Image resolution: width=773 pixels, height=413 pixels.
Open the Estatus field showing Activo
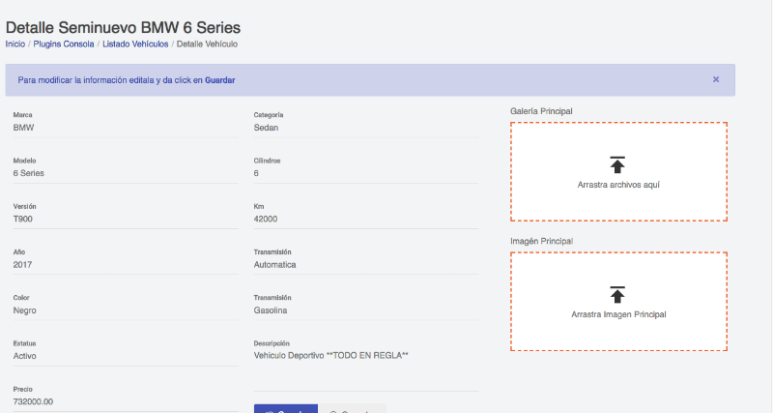point(126,356)
